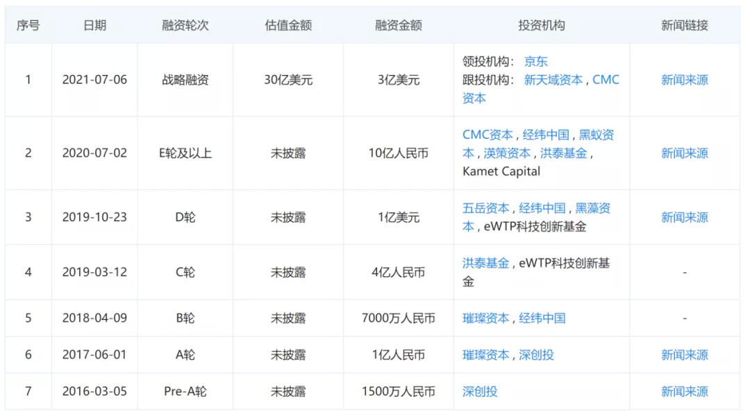Select the 30亿美元 valuation cell
Screen dimensions: 750x415
[288, 80]
